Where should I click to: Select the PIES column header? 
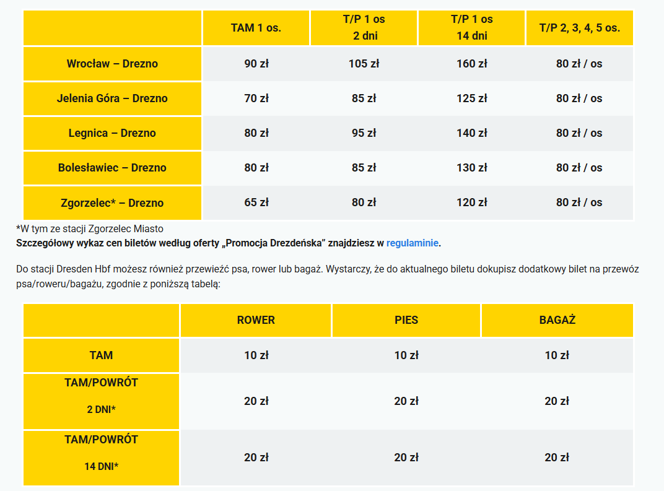pyautogui.click(x=406, y=320)
